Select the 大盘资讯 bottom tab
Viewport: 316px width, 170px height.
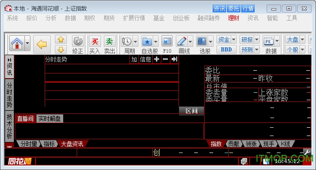[x=72, y=144]
